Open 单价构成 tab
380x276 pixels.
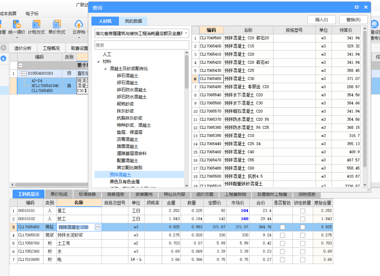coord(59,194)
